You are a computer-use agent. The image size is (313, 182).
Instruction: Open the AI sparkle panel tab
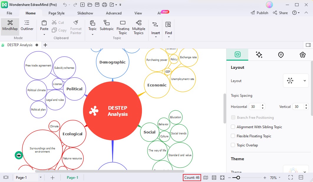pyautogui.click(x=259, y=55)
